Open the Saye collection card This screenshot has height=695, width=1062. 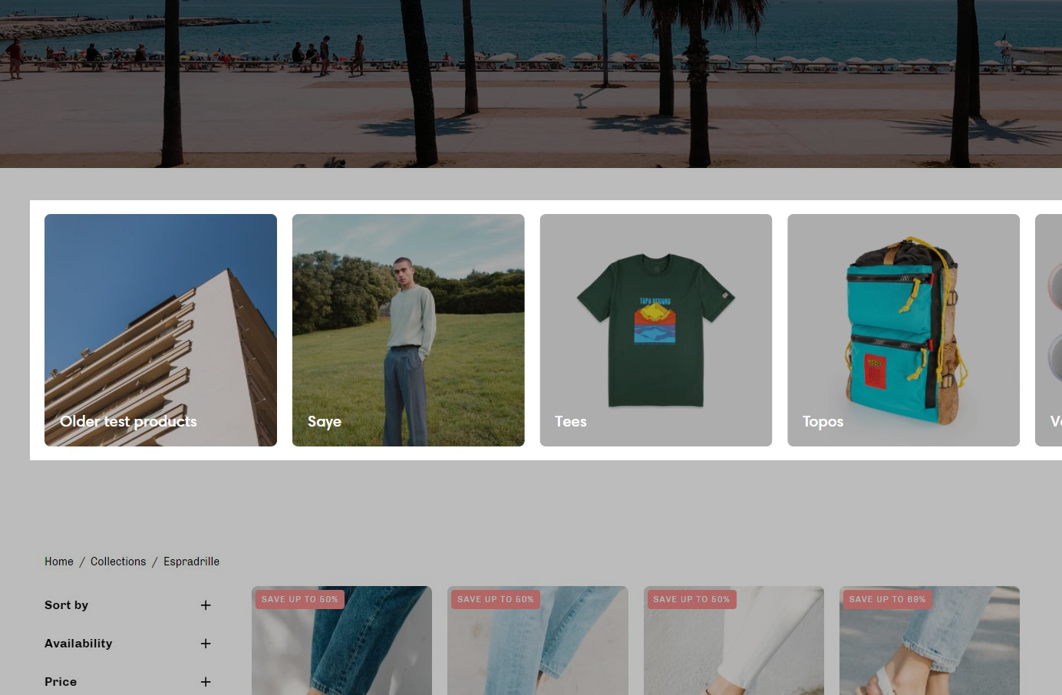(408, 330)
